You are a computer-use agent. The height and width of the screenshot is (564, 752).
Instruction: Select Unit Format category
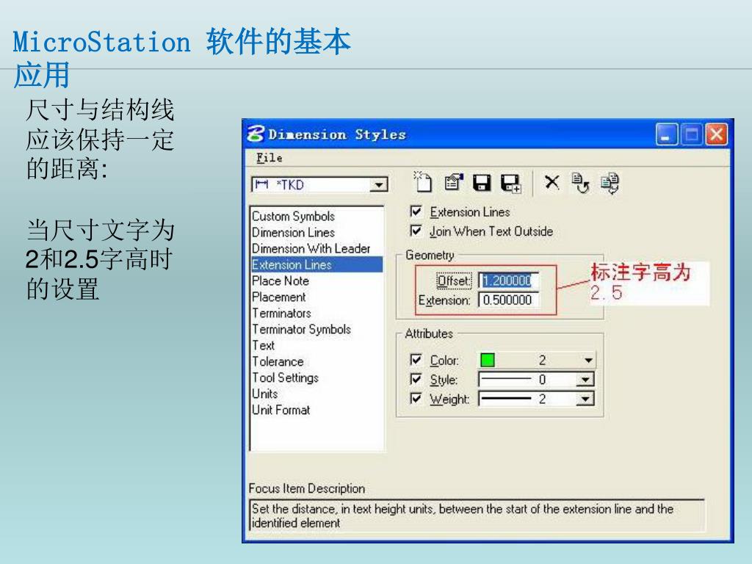click(x=317, y=410)
